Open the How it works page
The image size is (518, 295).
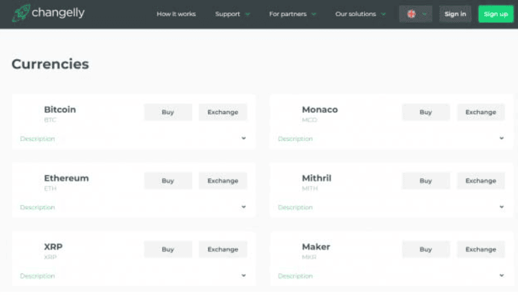tap(176, 14)
